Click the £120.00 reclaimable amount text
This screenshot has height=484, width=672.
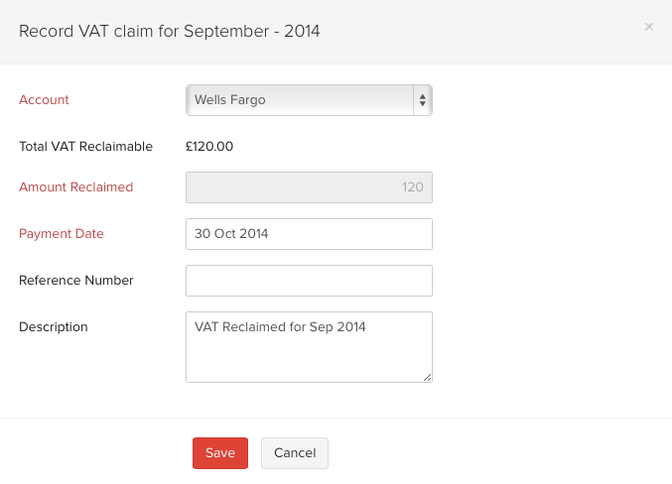click(209, 147)
